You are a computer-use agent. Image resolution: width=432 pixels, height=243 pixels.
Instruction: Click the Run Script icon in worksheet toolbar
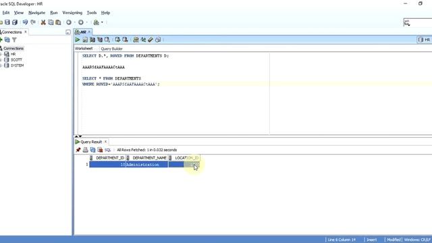pyautogui.click(x=85, y=40)
